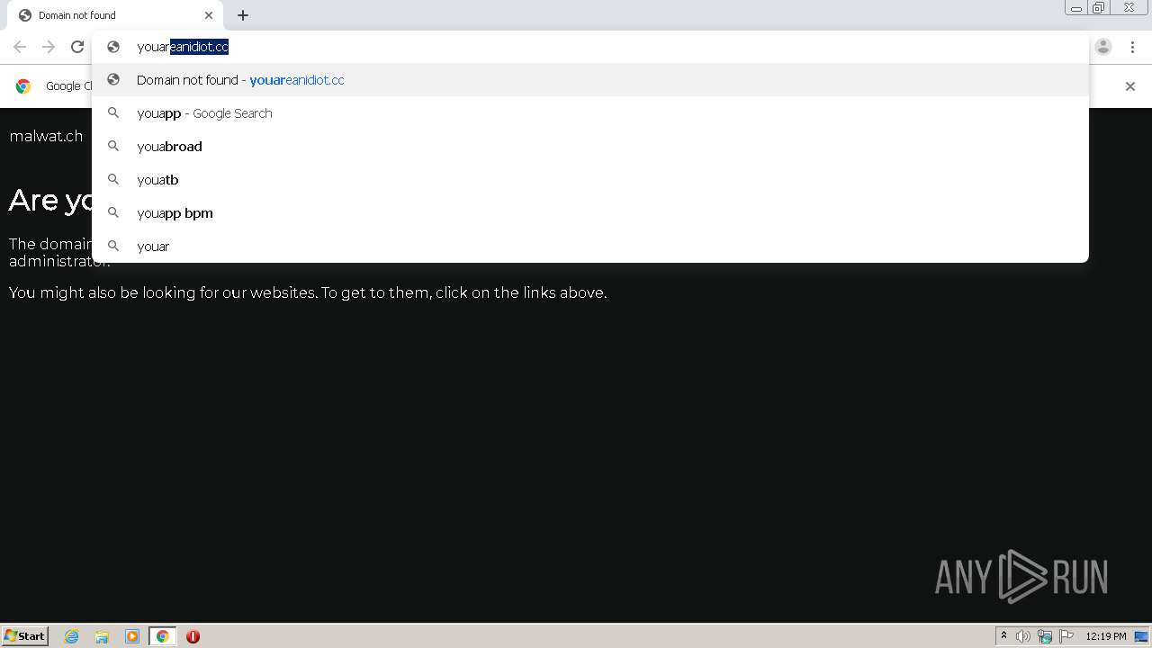Click search icon beside youatb
This screenshot has height=648, width=1152.
[113, 179]
